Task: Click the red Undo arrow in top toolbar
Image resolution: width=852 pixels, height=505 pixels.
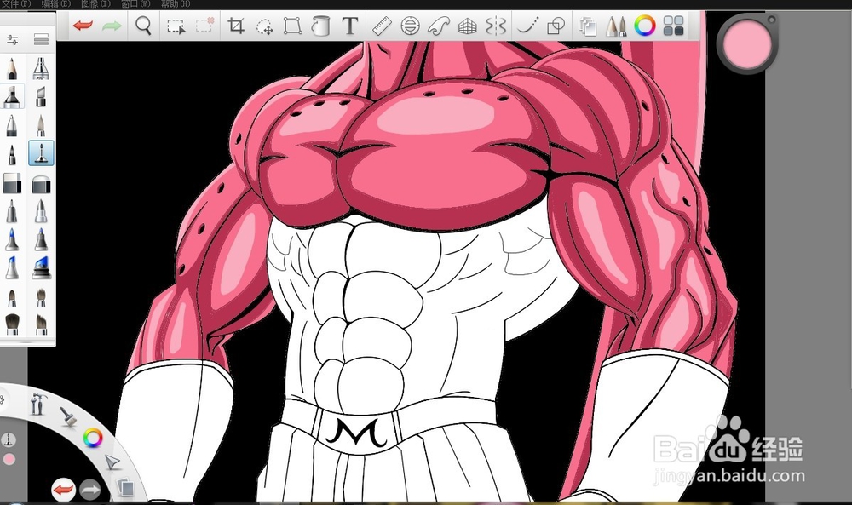Action: click(83, 26)
